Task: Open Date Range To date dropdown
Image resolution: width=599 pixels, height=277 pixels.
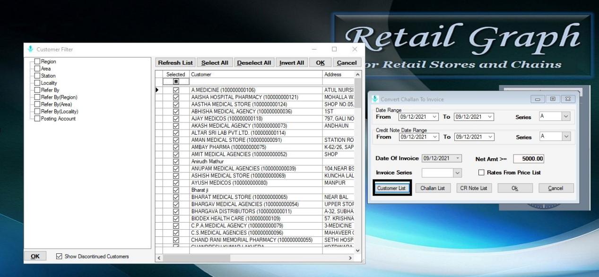Action: (x=490, y=117)
